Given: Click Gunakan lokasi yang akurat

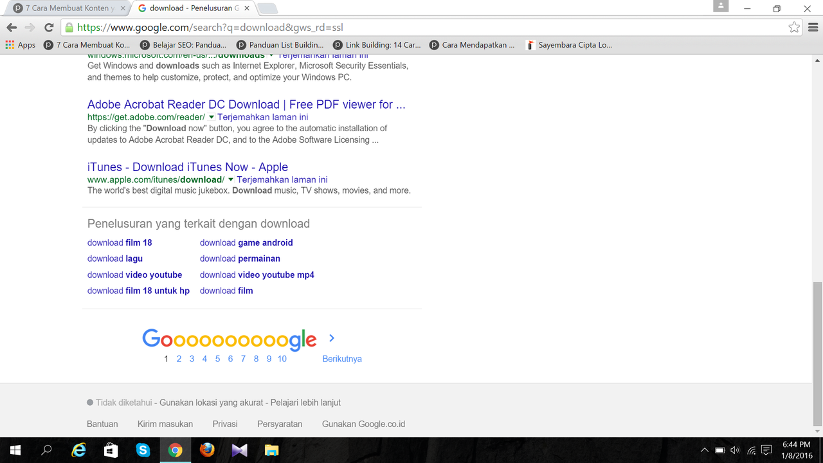Looking at the screenshot, I should pyautogui.click(x=212, y=403).
